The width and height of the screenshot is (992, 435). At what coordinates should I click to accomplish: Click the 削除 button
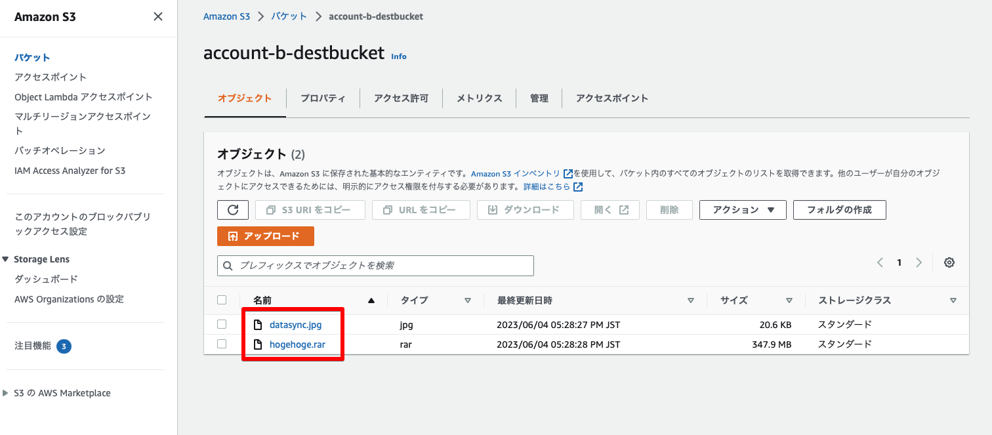[x=669, y=210]
